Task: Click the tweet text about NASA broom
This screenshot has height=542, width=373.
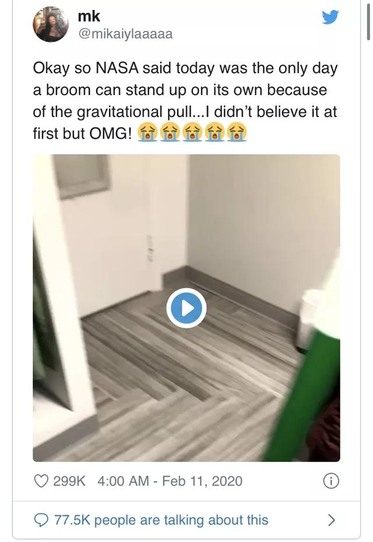Action: pos(185,101)
